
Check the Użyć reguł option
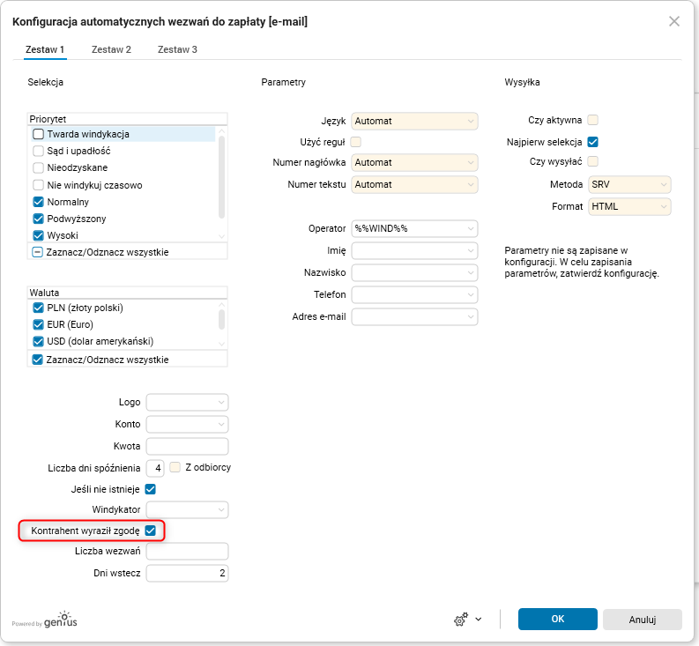coord(356,142)
